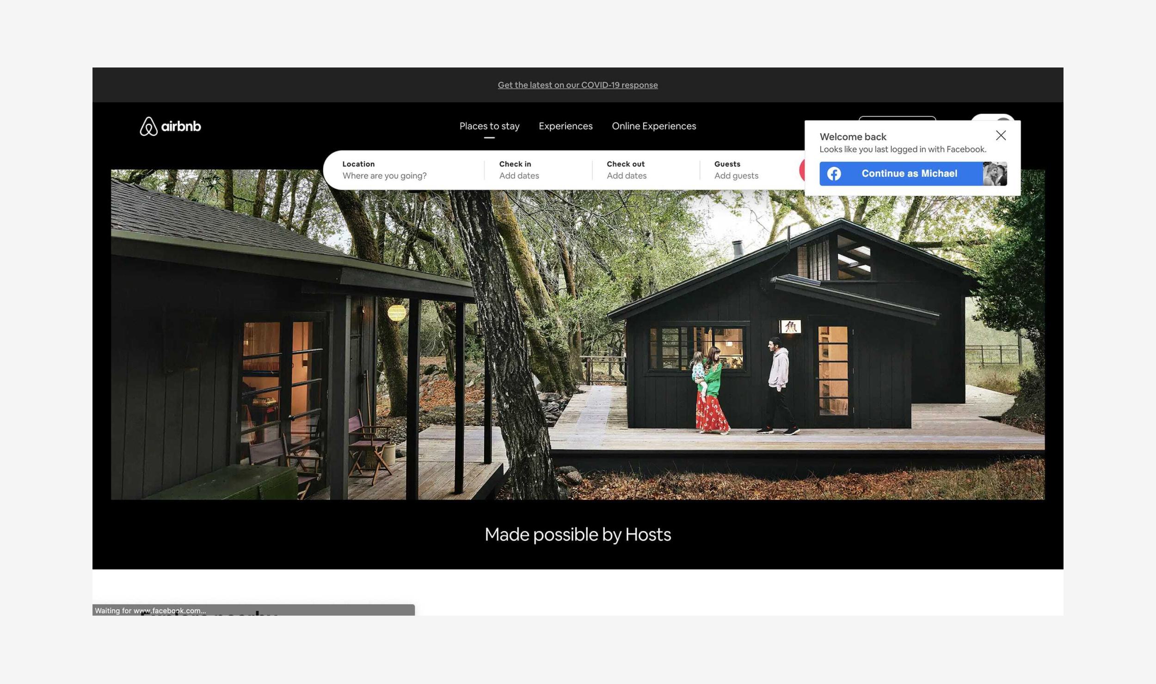
Task: Click the Airbnb logo
Action: pos(170,126)
